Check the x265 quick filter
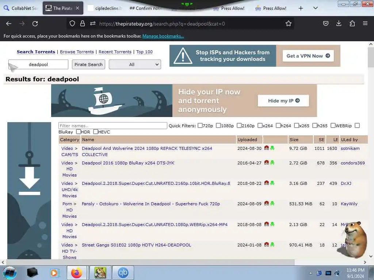Image resolution: width=374 pixels, height=280 pixels. 297,125
